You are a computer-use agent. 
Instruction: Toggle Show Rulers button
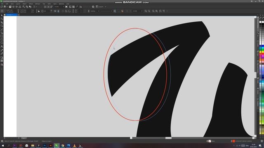70,7
